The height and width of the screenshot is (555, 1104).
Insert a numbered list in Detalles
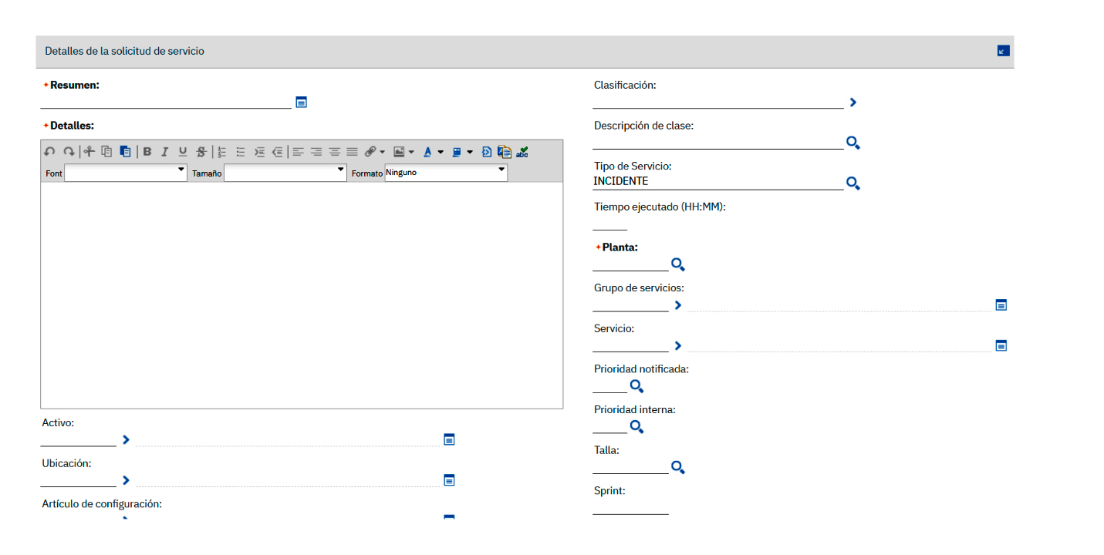click(222, 152)
